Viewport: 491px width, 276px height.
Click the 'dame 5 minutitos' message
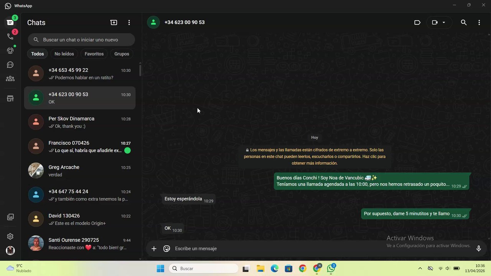click(415, 214)
